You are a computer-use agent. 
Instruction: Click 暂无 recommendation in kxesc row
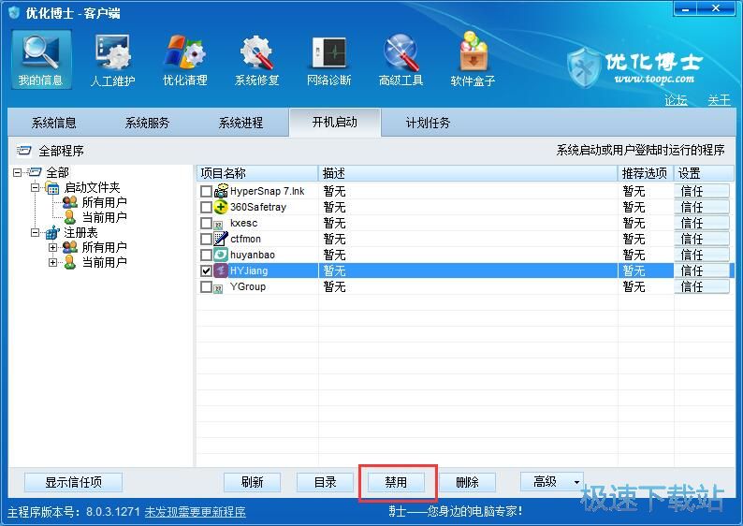click(634, 223)
